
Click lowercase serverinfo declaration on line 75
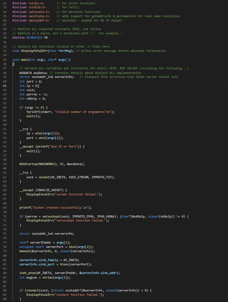point(63,234)
